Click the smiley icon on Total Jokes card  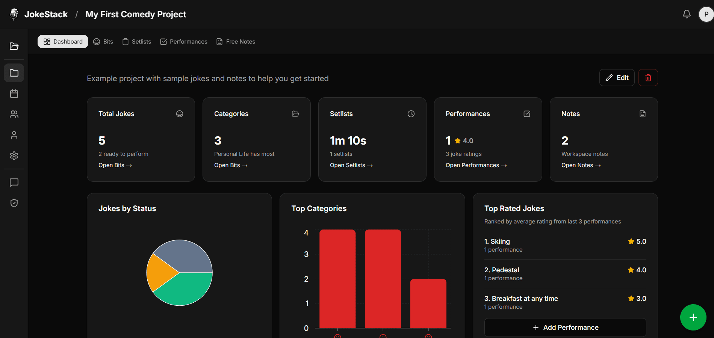click(x=180, y=114)
